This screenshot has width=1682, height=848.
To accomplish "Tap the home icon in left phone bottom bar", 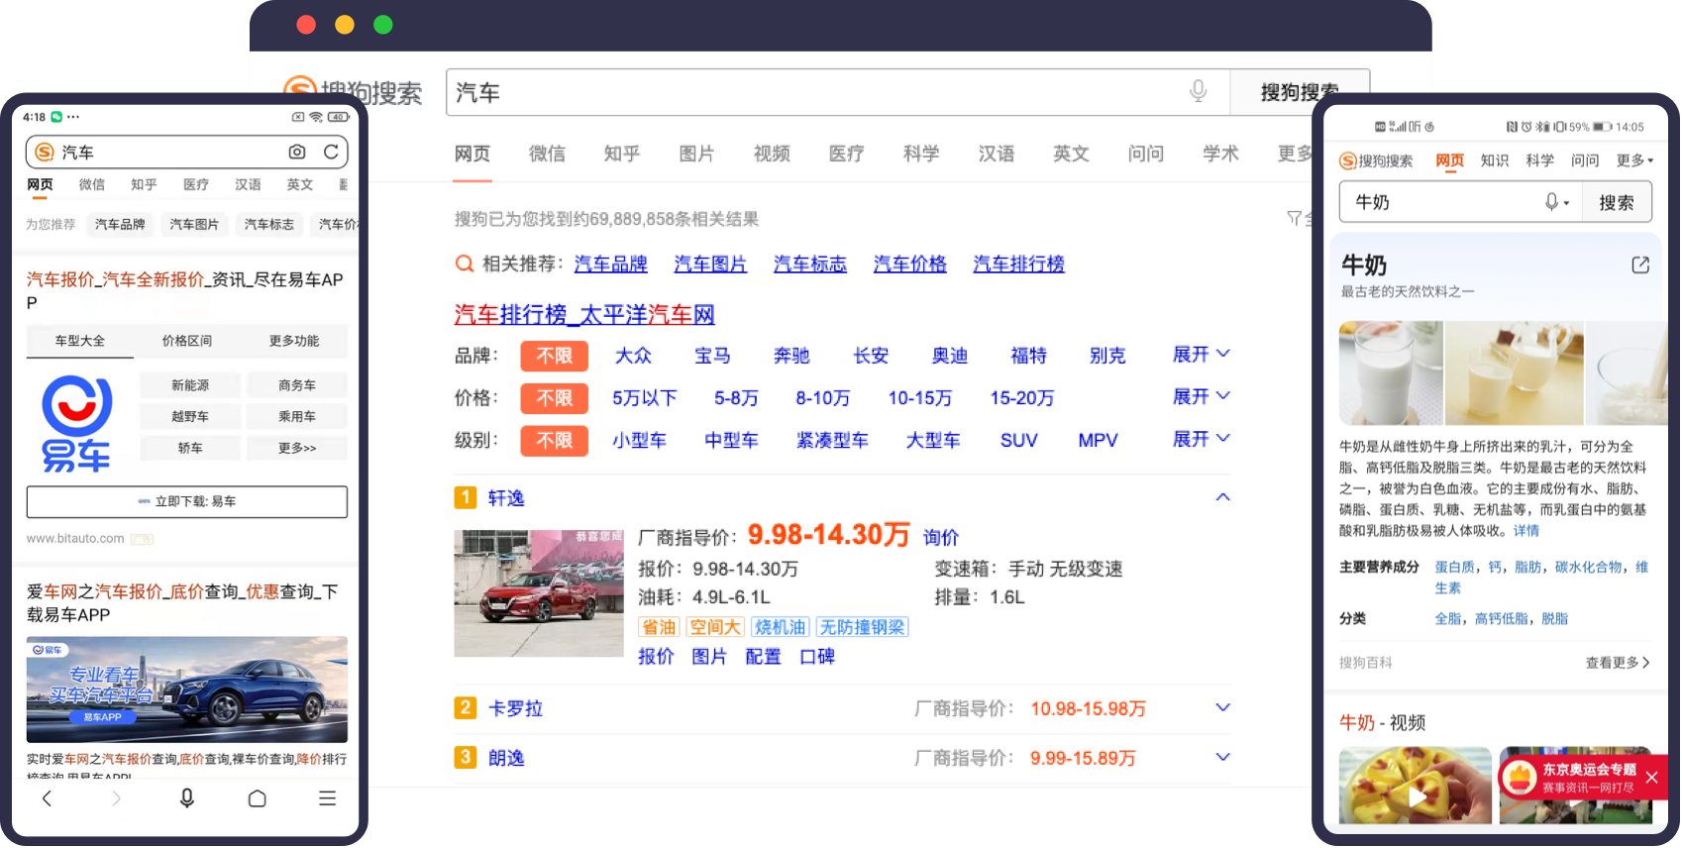I will 257,797.
